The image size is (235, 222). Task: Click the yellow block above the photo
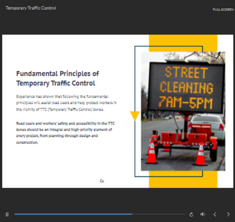[183, 43]
